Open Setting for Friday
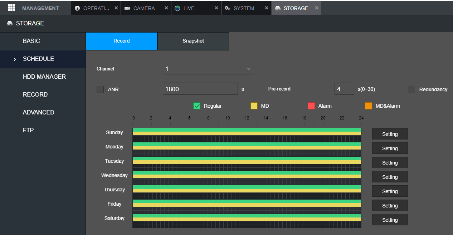Image resolution: width=453 pixels, height=235 pixels. pyautogui.click(x=390, y=206)
